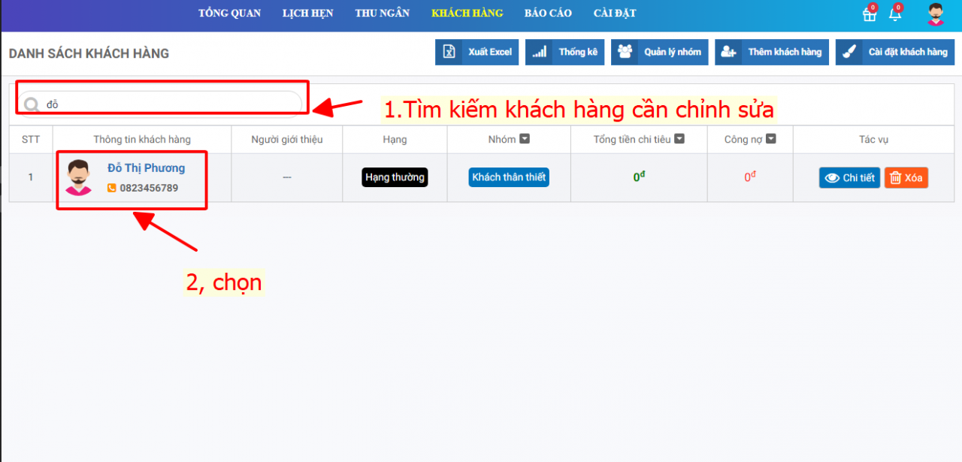Click the customer avatar of Đỗ Thị Phương
This screenshot has width=962, height=462.
(x=78, y=178)
